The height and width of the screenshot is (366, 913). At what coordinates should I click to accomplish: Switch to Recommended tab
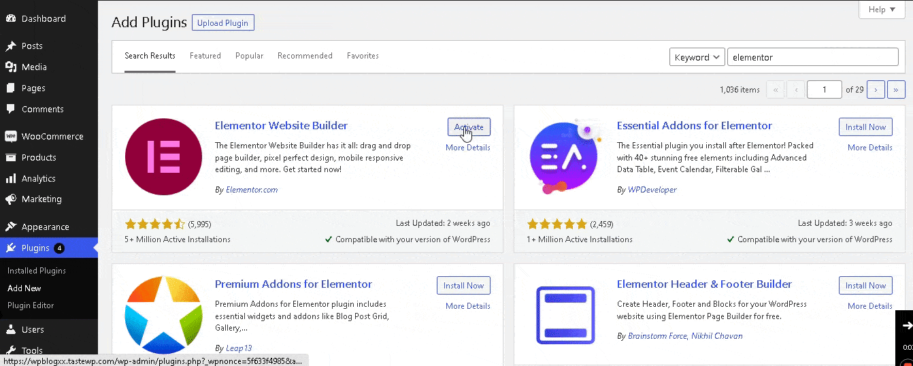[305, 56]
